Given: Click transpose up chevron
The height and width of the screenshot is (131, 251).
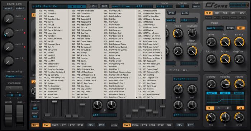Looking at the screenshot, I should [18, 88].
